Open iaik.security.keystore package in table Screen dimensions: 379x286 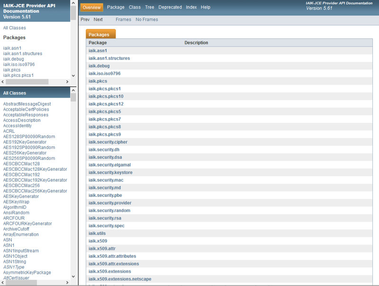110,173
